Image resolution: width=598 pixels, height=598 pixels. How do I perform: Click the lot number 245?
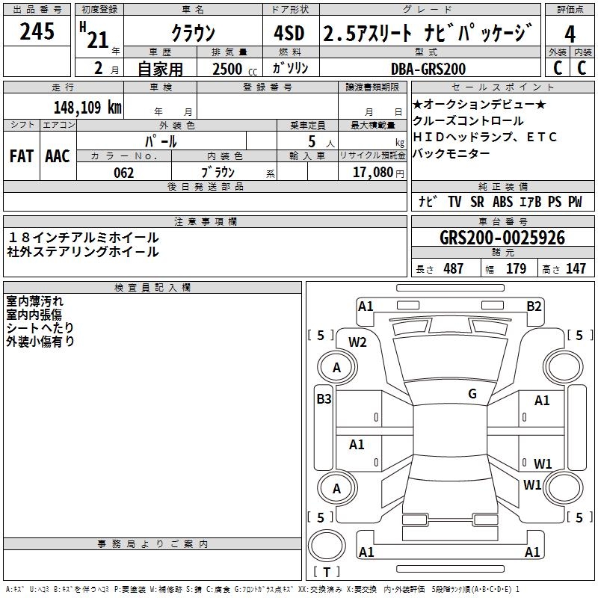(x=37, y=31)
